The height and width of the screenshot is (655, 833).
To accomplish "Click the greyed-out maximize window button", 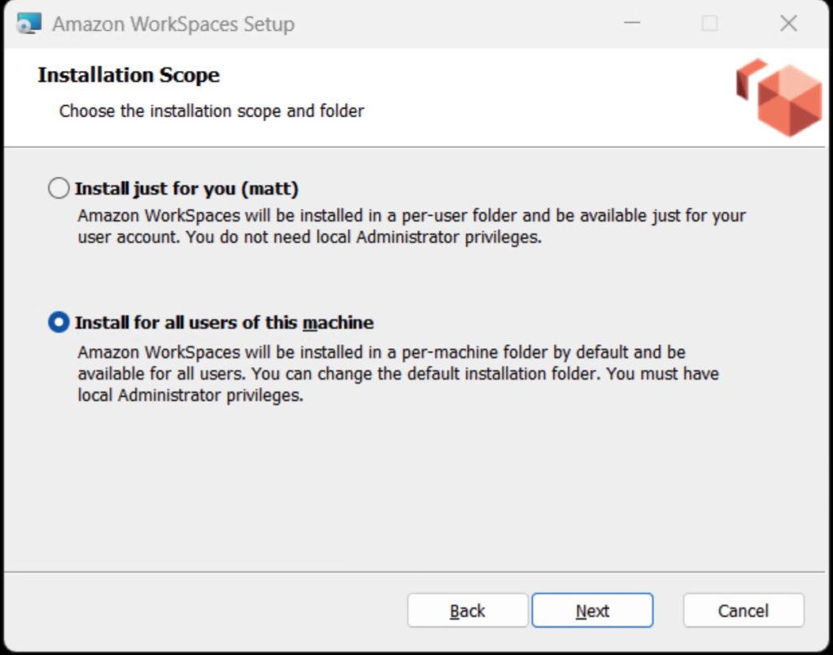I will (x=709, y=24).
